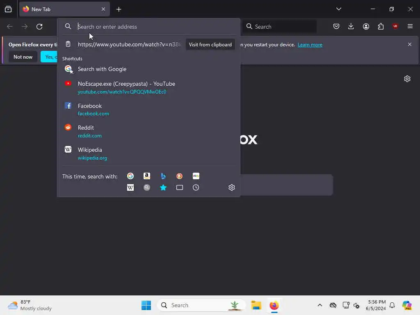Image resolution: width=420 pixels, height=315 pixels.
Task: Click the Learn more link
Action: click(310, 45)
